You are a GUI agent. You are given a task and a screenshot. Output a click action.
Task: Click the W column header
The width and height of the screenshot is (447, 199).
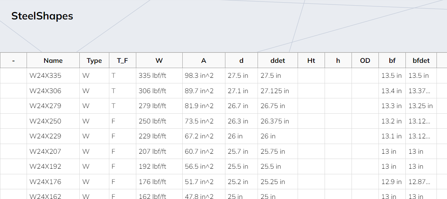pyautogui.click(x=159, y=60)
